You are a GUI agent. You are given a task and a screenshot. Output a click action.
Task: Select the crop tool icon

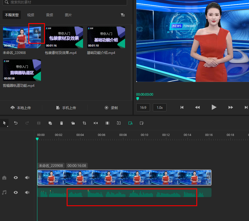pos(84,123)
